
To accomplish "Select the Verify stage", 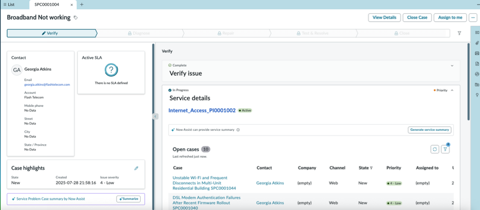I will 51,33.
